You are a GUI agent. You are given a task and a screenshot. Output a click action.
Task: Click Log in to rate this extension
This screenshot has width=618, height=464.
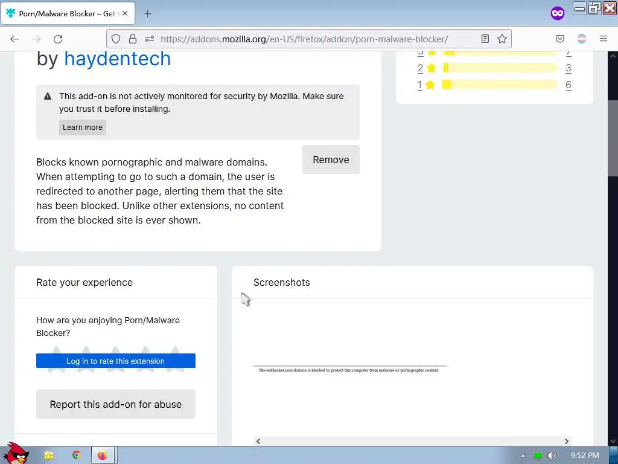(115, 361)
